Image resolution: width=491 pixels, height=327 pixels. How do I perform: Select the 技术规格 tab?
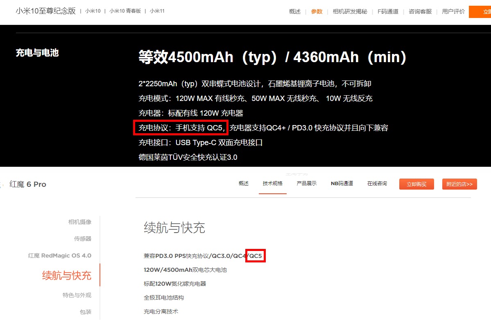[x=273, y=184]
